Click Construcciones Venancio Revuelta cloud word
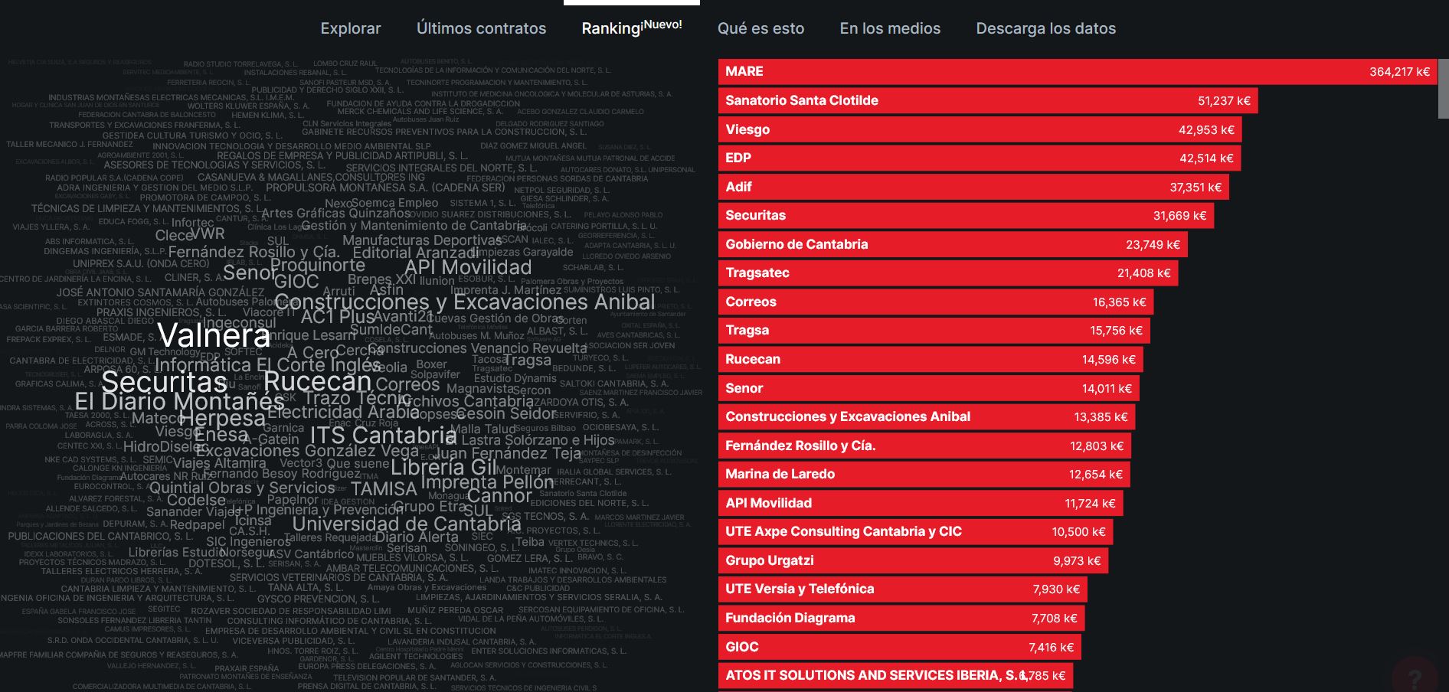The image size is (1449, 692). pyautogui.click(x=476, y=348)
